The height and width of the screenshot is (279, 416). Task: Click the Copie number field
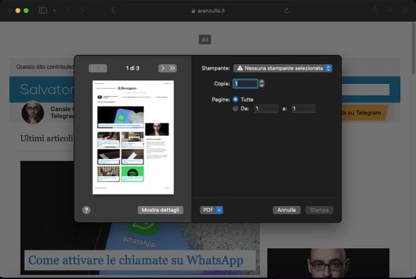(246, 84)
